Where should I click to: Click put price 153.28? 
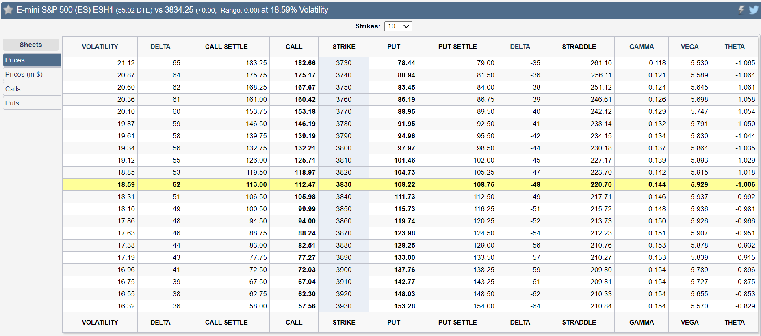click(x=405, y=306)
